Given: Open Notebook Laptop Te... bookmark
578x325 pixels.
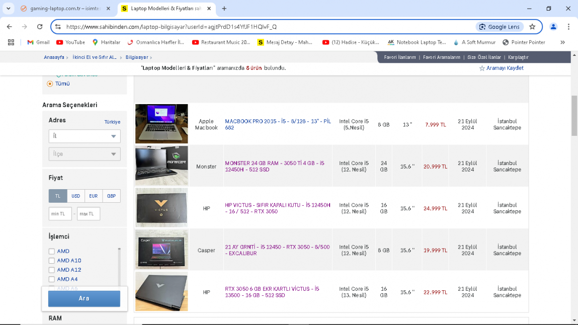Looking at the screenshot, I should tap(417, 42).
